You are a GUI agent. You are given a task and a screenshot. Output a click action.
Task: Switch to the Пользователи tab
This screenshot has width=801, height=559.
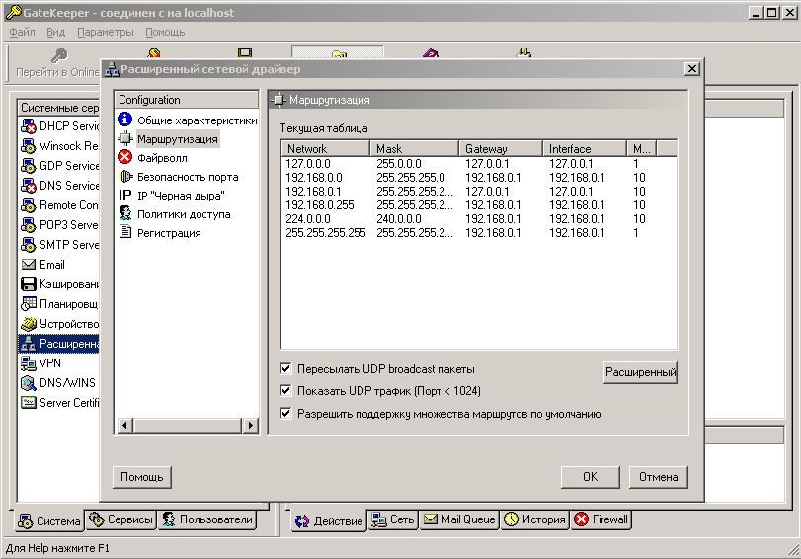point(207,519)
